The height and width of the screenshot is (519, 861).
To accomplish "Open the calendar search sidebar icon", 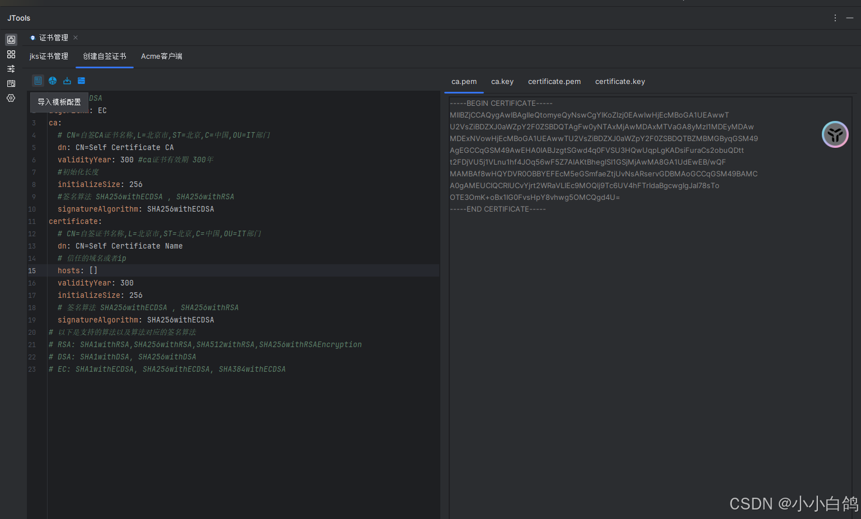I will tap(11, 83).
